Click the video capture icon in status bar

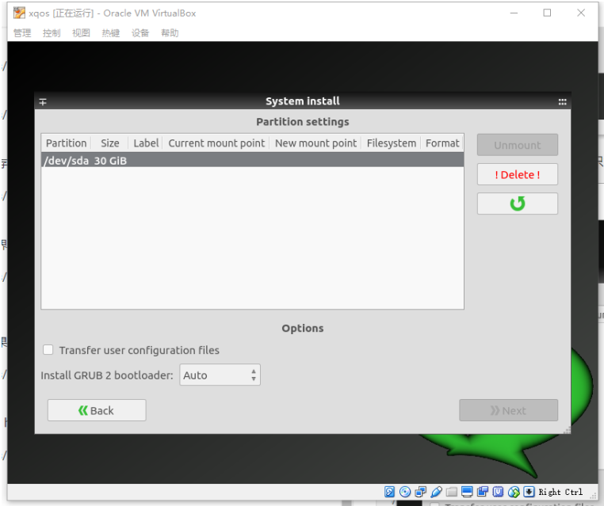[x=482, y=492]
